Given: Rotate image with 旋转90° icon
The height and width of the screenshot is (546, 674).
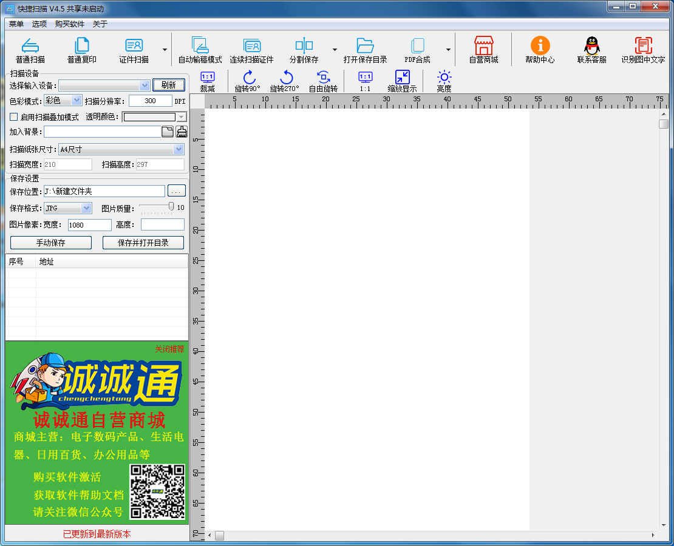Looking at the screenshot, I should pyautogui.click(x=248, y=78).
